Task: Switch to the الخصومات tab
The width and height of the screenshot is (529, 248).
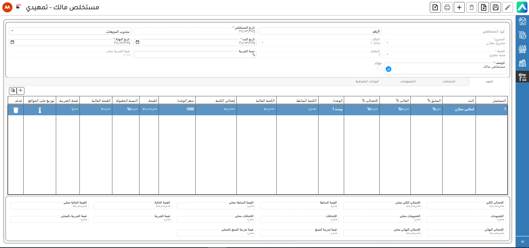Action: pyautogui.click(x=408, y=82)
